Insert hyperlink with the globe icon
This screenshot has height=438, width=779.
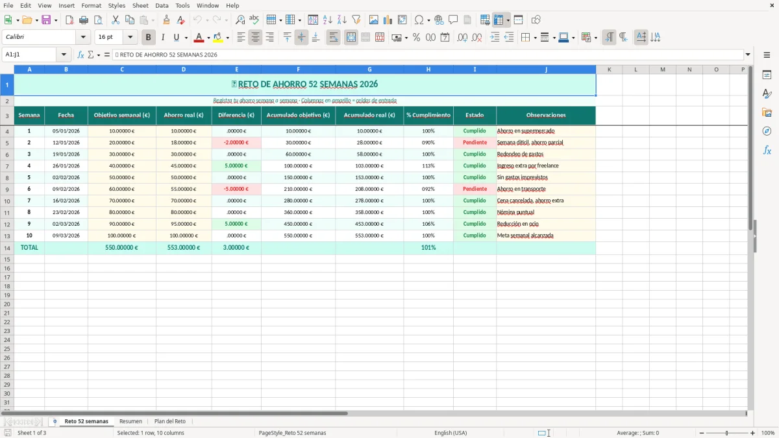pyautogui.click(x=439, y=20)
